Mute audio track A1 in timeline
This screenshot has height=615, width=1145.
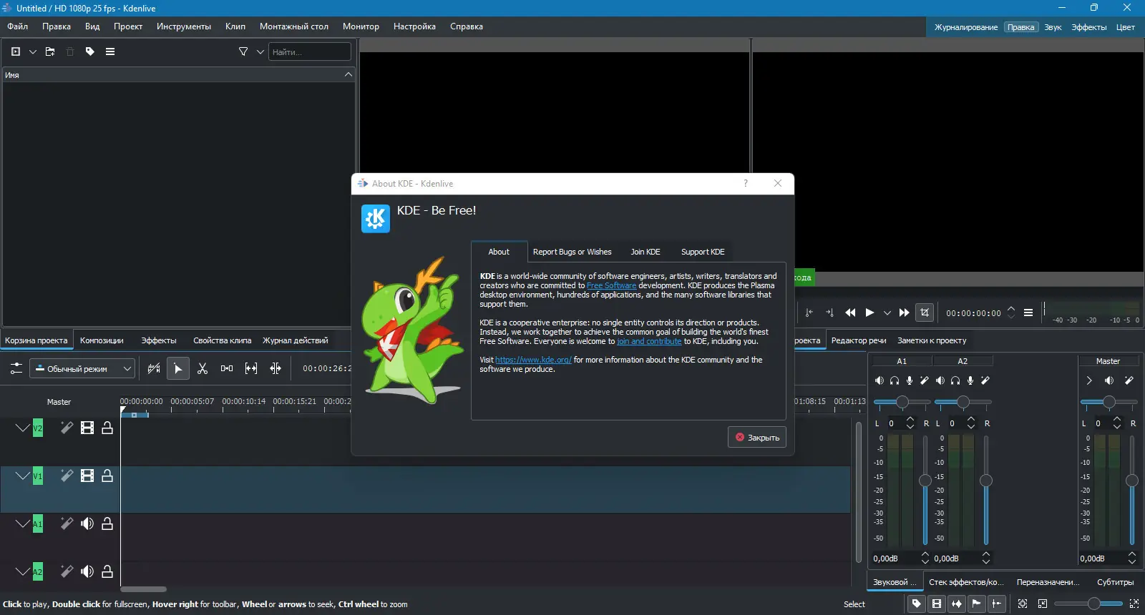point(87,523)
